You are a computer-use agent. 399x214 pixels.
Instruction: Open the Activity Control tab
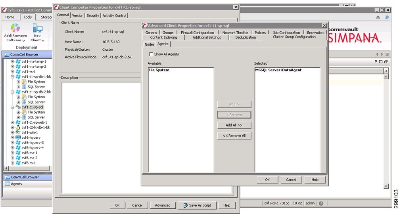(x=114, y=15)
